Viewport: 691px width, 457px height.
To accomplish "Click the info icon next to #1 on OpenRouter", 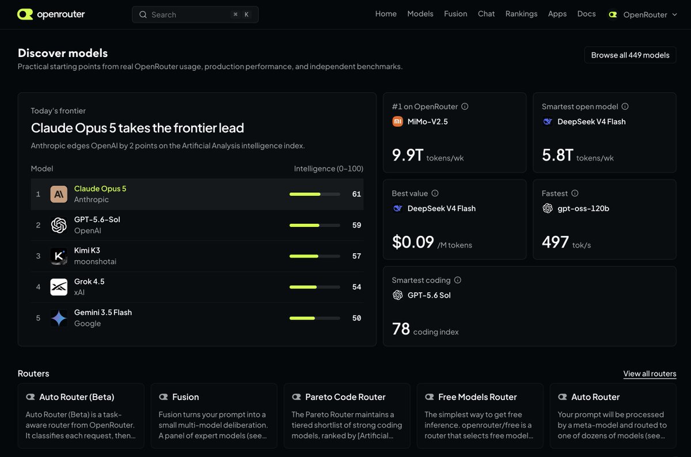I will click(465, 106).
